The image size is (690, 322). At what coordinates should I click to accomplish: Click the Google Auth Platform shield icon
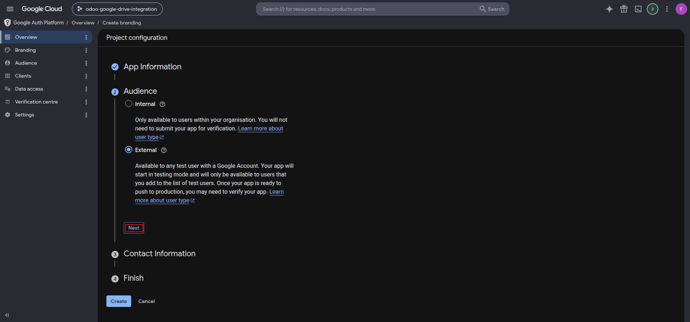pyautogui.click(x=7, y=23)
